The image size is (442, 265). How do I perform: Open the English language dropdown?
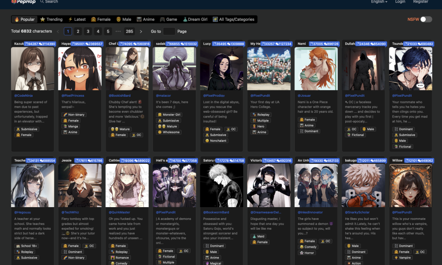379,2
